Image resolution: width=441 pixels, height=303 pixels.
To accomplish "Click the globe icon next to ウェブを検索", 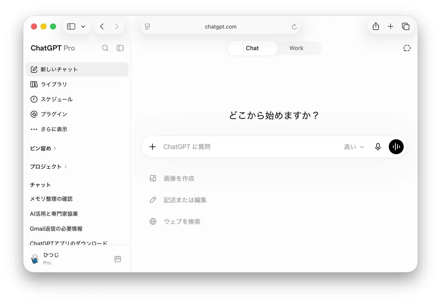I will pos(153,222).
